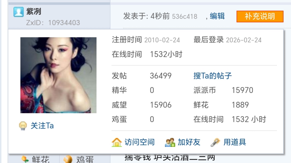Click the lightbulb icon next to 关注Ta
Viewport: 291px width, 163px height.
[x=23, y=126]
